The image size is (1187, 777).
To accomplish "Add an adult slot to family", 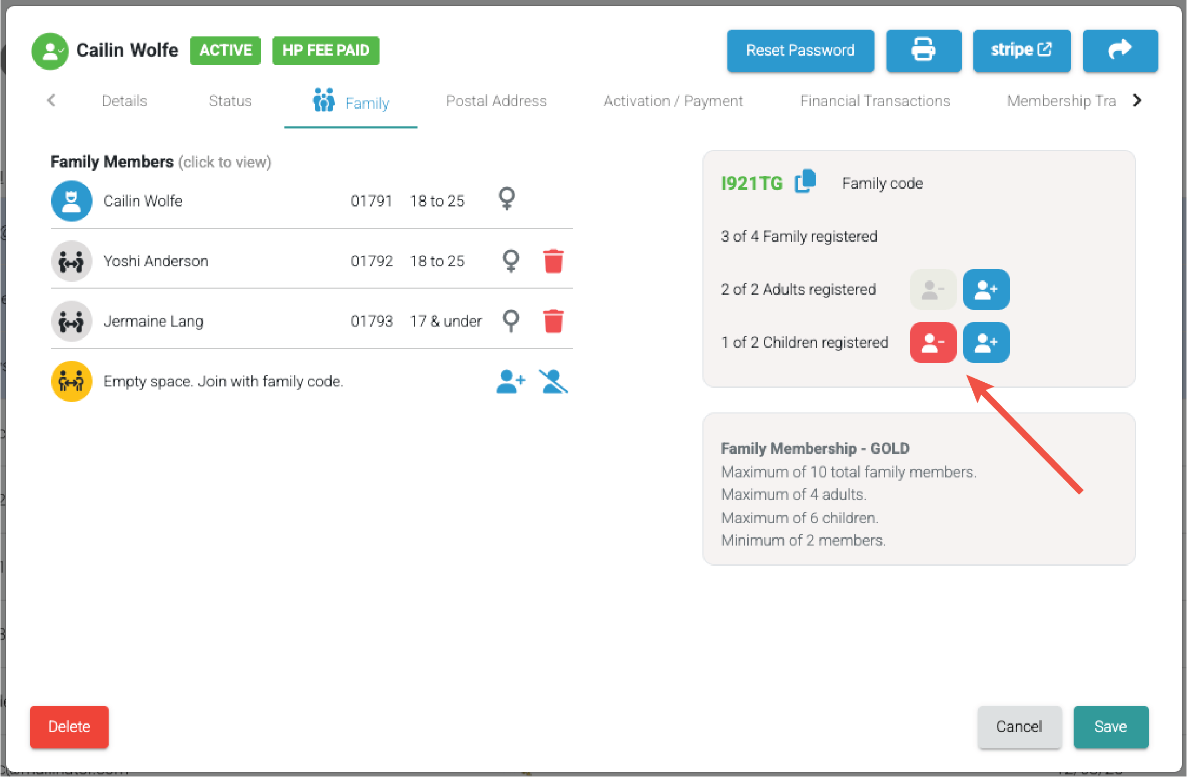I will 986,290.
